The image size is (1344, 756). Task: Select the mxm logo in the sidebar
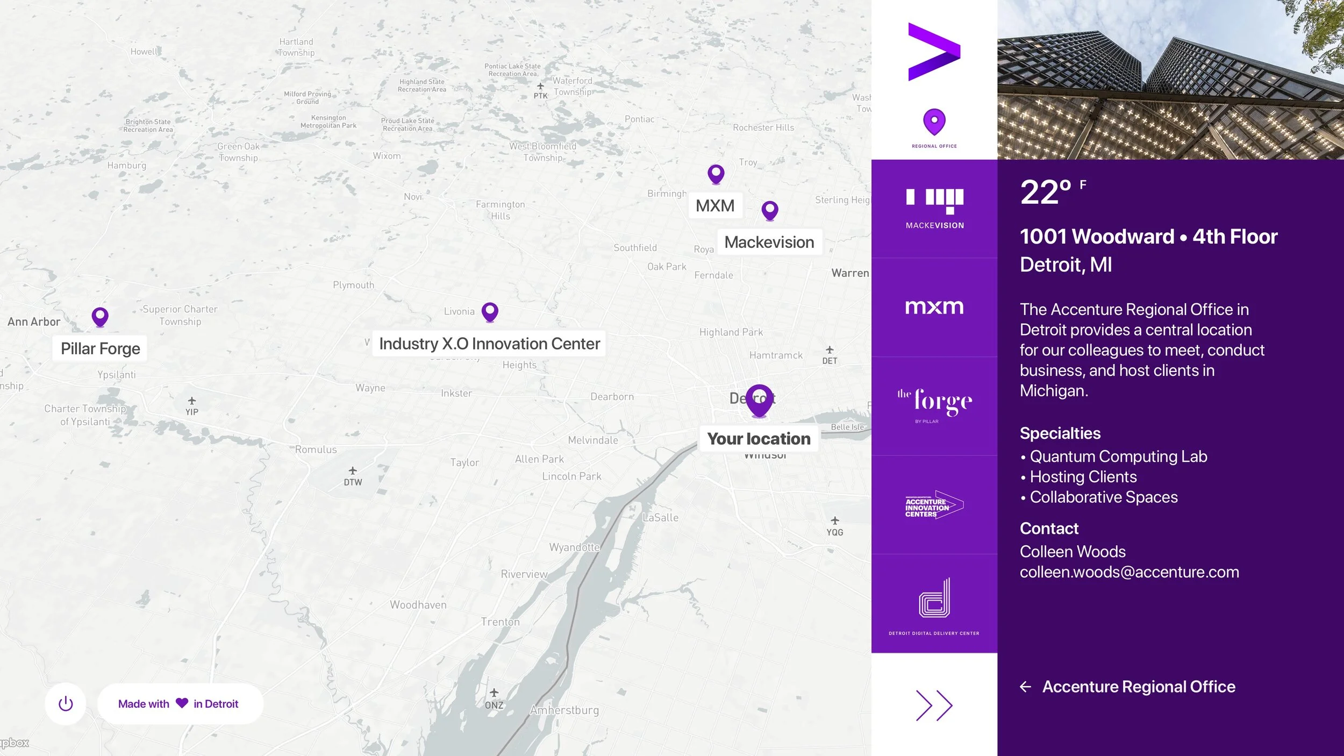click(935, 307)
